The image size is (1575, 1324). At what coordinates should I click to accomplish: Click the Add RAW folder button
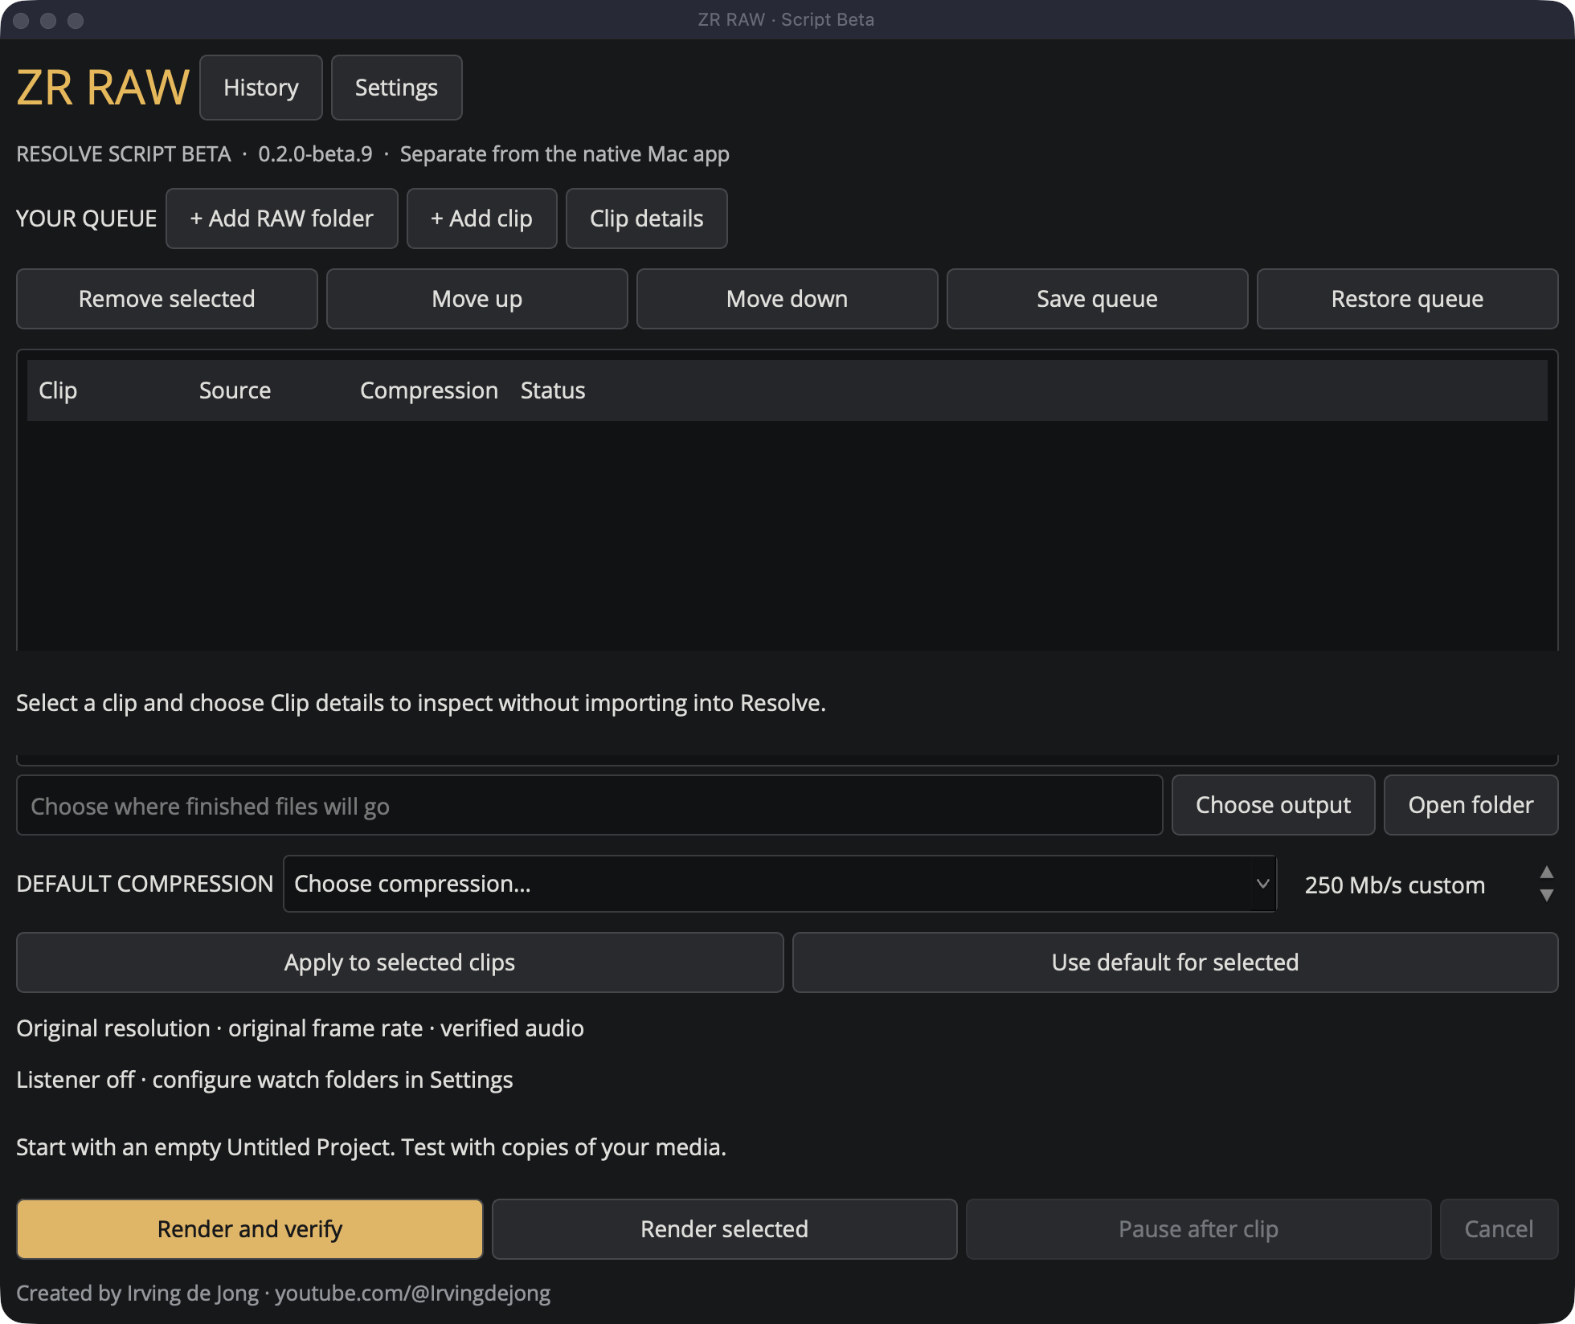click(281, 219)
